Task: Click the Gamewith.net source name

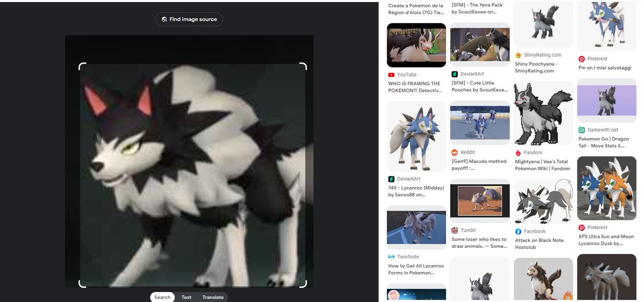Action: 603,130
